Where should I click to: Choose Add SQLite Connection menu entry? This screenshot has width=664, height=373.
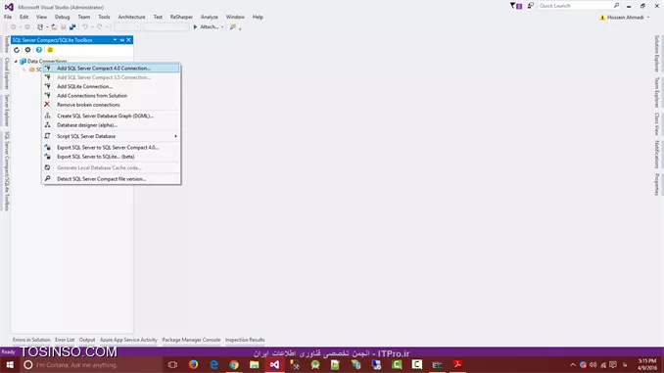[112, 86]
